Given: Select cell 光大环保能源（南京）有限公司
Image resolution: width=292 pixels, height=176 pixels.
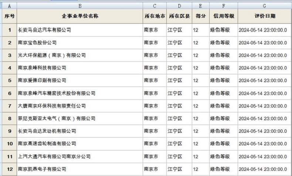Looking at the screenshot, I should [80, 55].
